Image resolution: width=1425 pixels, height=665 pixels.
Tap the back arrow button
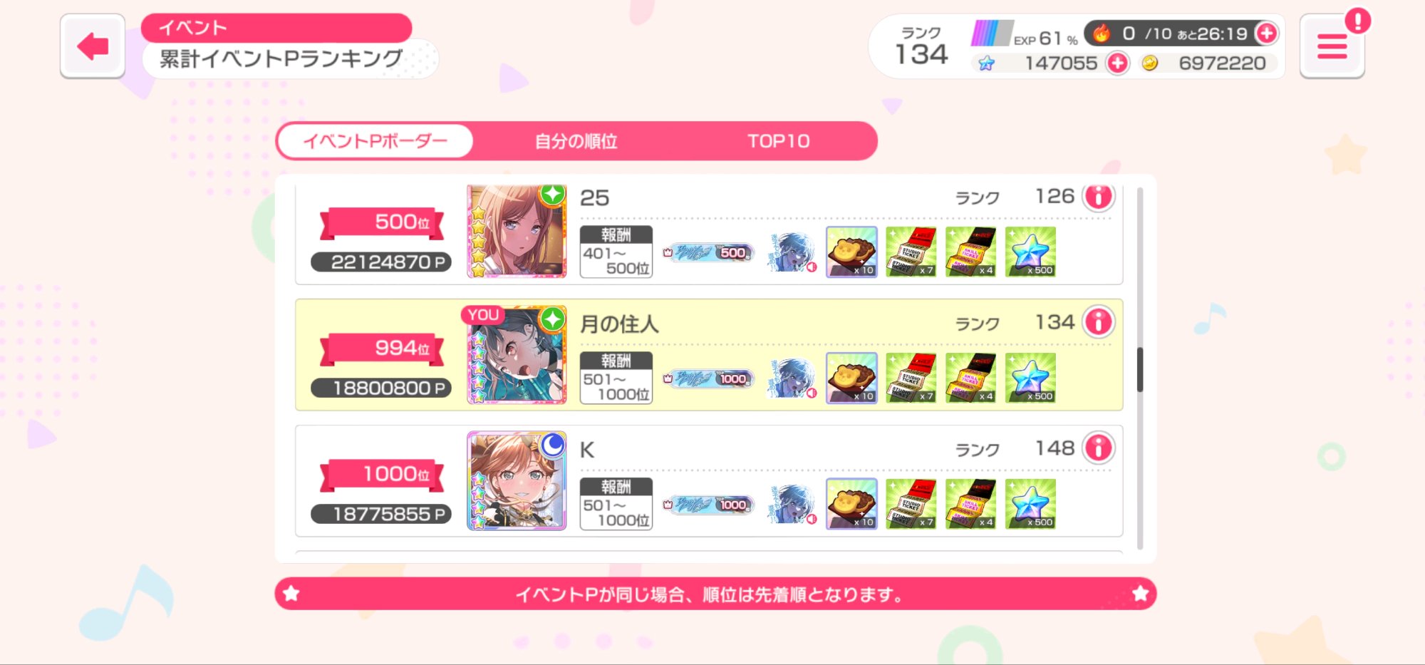pos(93,46)
